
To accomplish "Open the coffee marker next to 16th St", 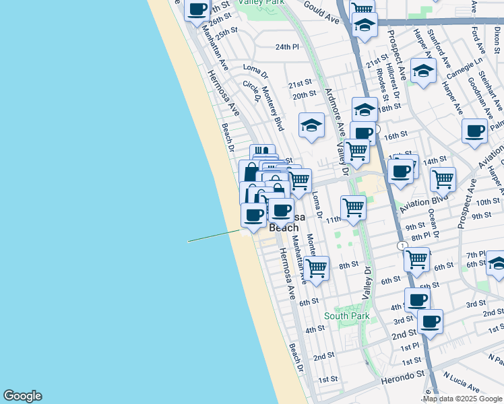I will coord(363,133).
